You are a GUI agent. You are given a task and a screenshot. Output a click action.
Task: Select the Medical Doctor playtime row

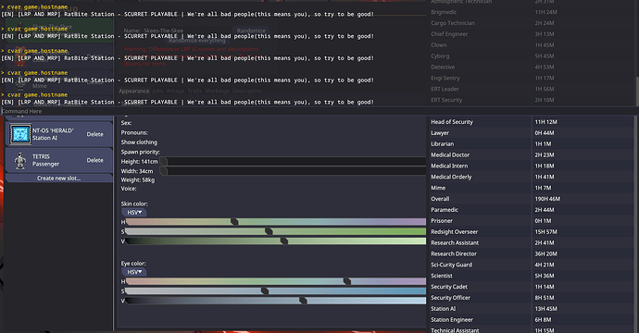(x=532, y=154)
